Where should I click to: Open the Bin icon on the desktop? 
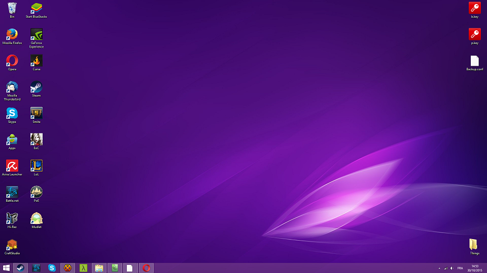click(12, 8)
